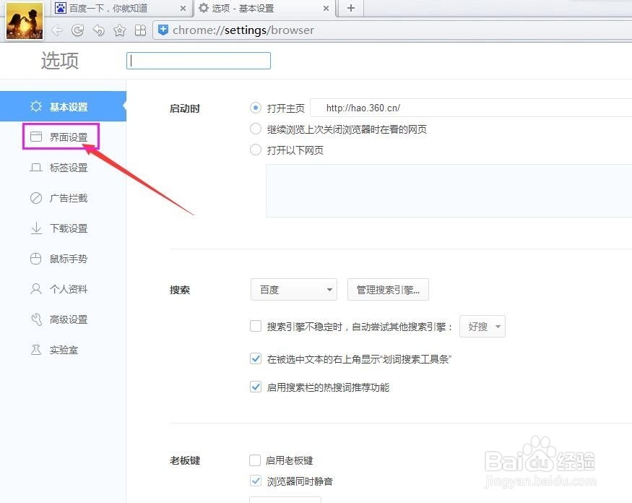
Task: Disable 启用老板键 option
Action: 255,460
